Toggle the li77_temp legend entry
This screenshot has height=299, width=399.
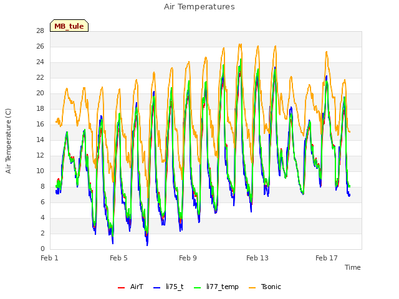pos(216,287)
